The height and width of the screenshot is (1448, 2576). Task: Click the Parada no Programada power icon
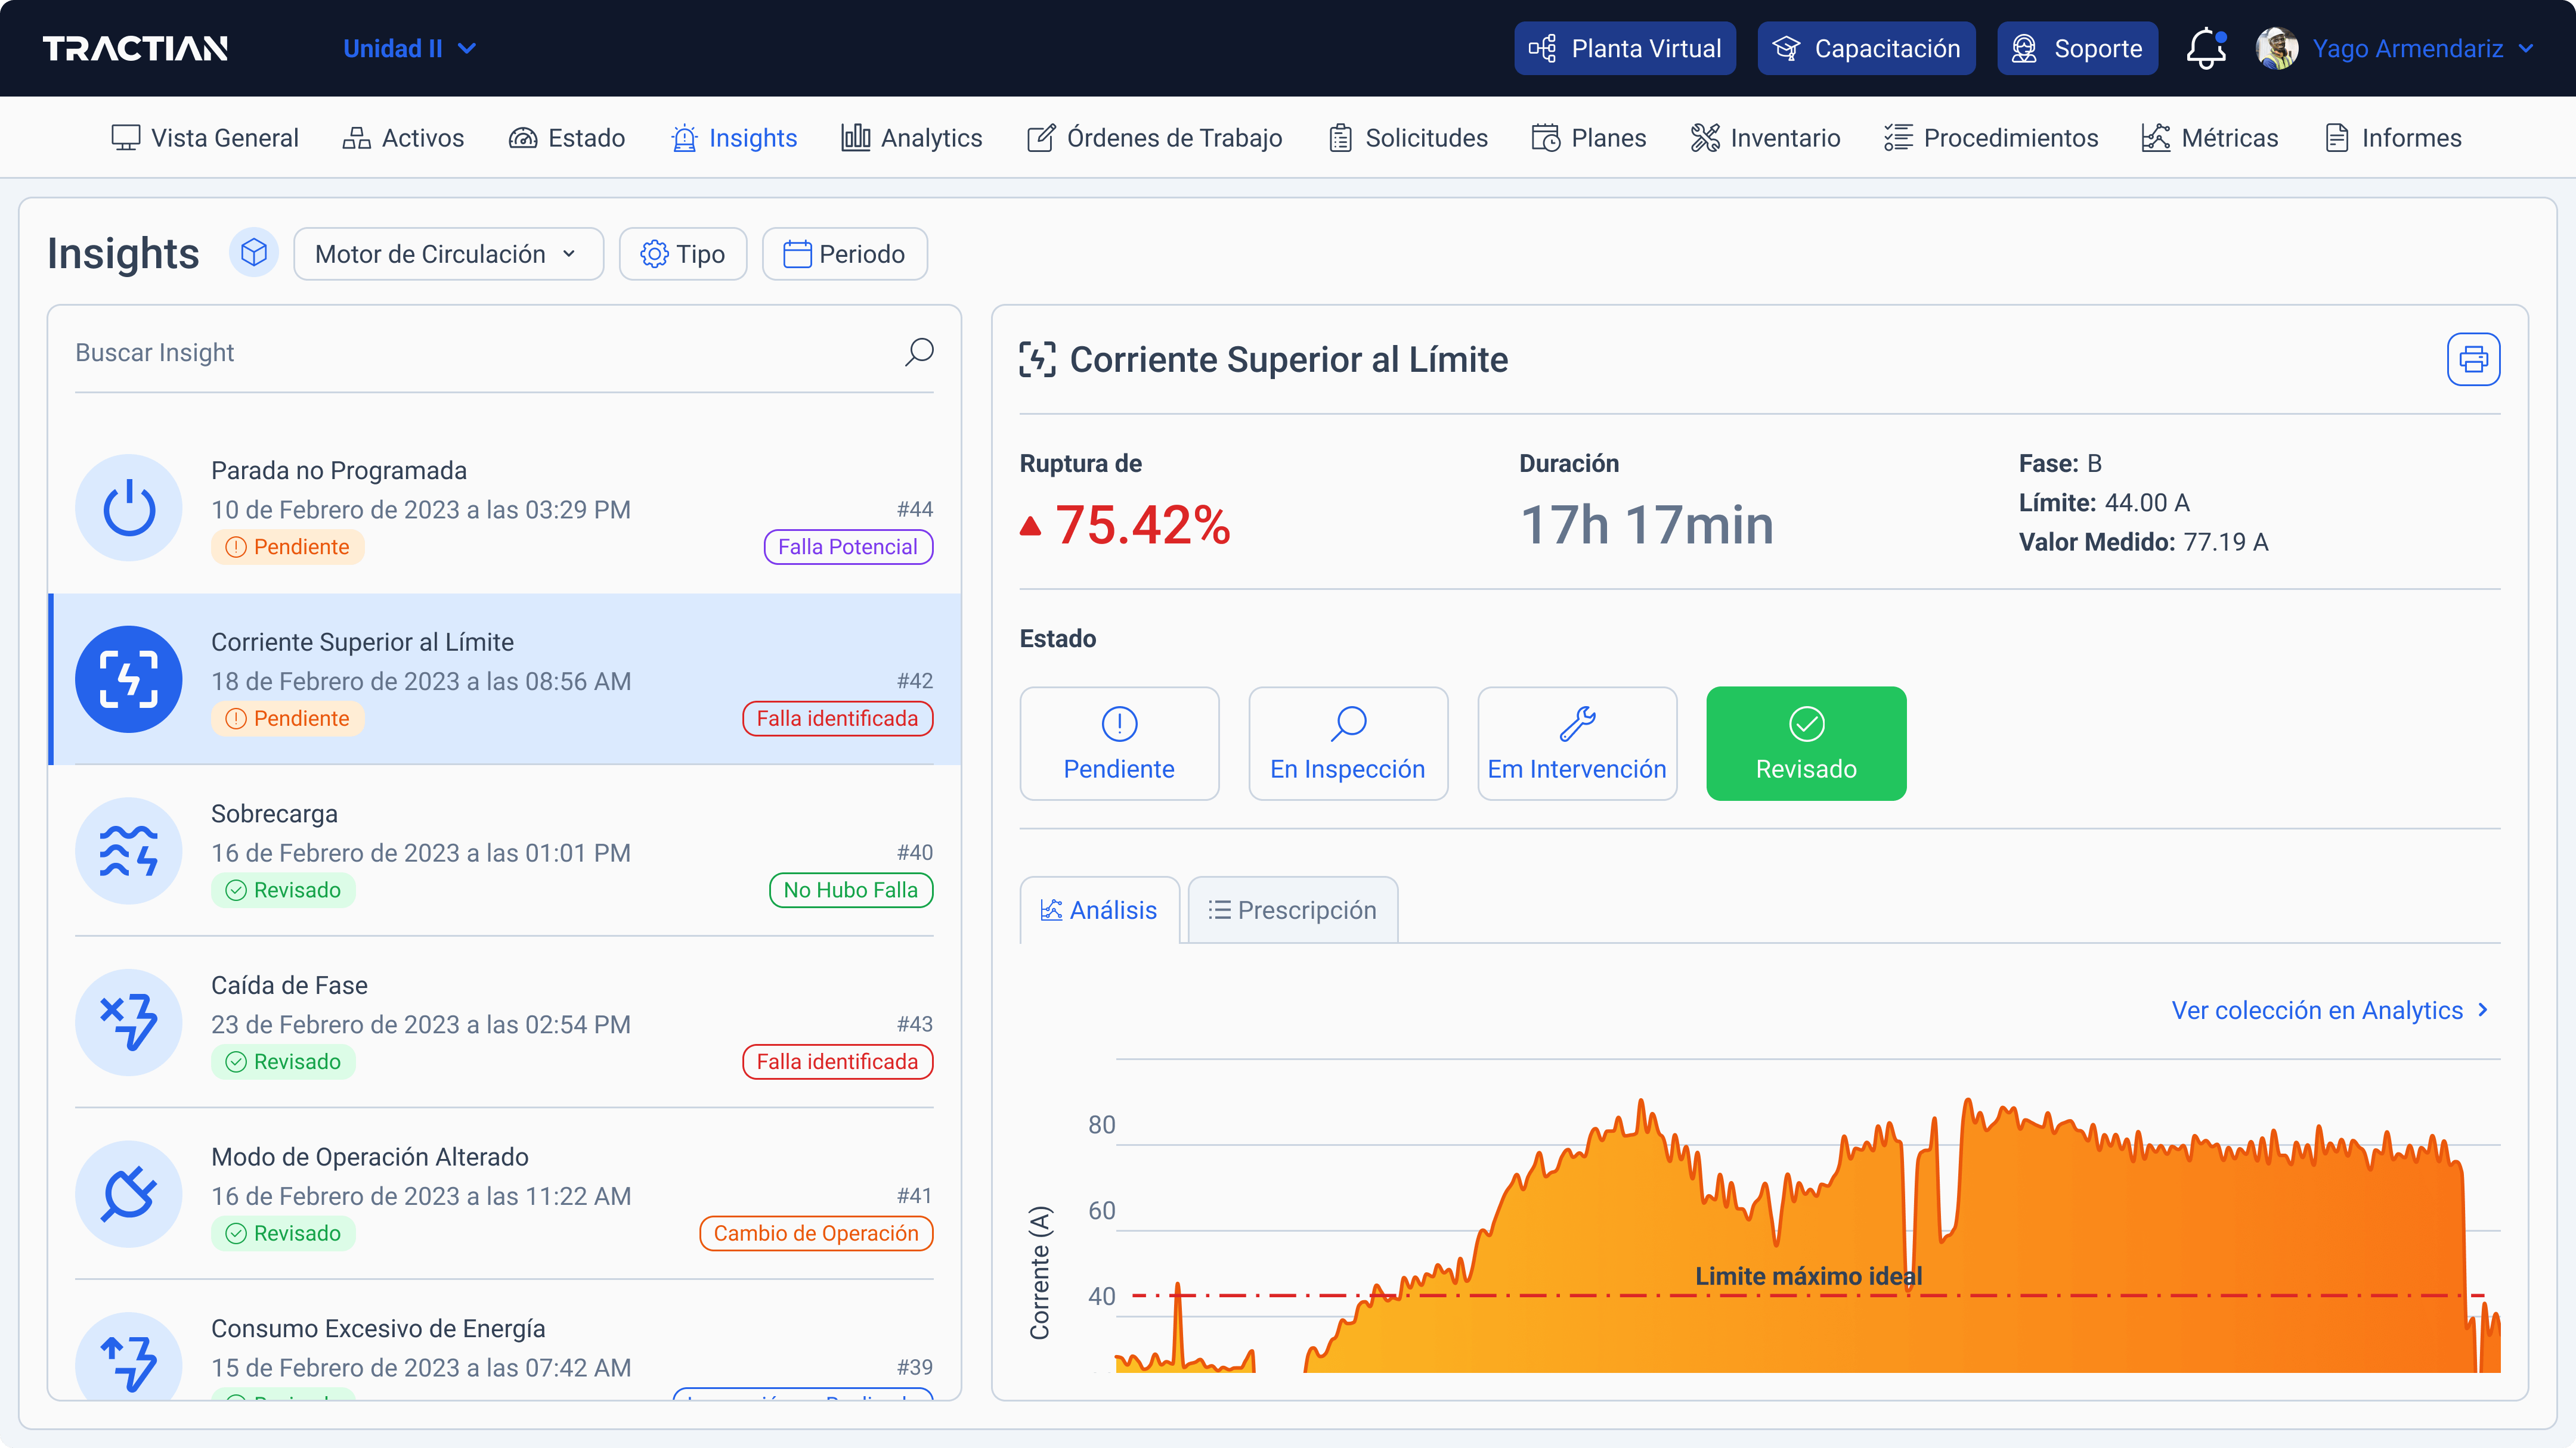tap(129, 508)
